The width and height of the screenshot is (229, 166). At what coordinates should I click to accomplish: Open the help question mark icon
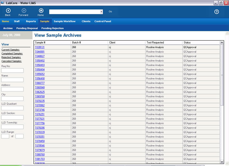(x=217, y=12)
